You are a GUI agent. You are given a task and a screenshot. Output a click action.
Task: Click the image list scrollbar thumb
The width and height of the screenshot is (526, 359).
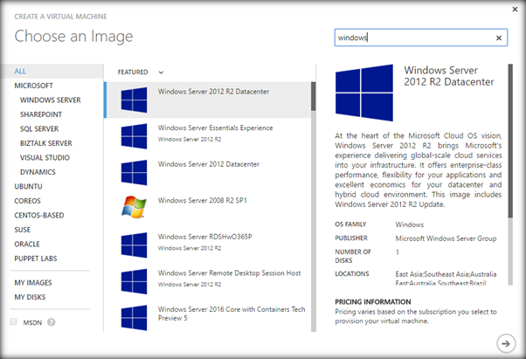314,97
